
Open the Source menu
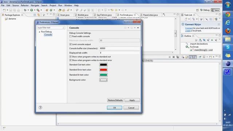15,5
